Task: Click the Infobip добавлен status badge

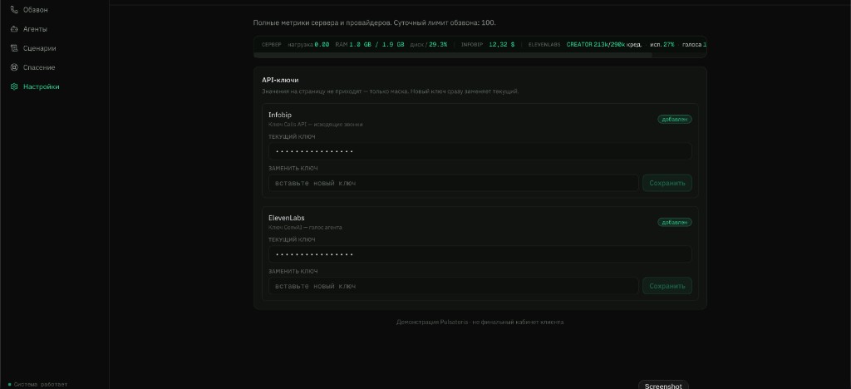Action: pyautogui.click(x=675, y=120)
